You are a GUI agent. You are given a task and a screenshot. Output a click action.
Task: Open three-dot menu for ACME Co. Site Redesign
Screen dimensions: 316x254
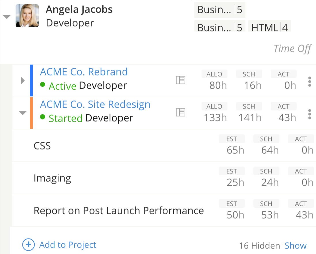pos(309,114)
